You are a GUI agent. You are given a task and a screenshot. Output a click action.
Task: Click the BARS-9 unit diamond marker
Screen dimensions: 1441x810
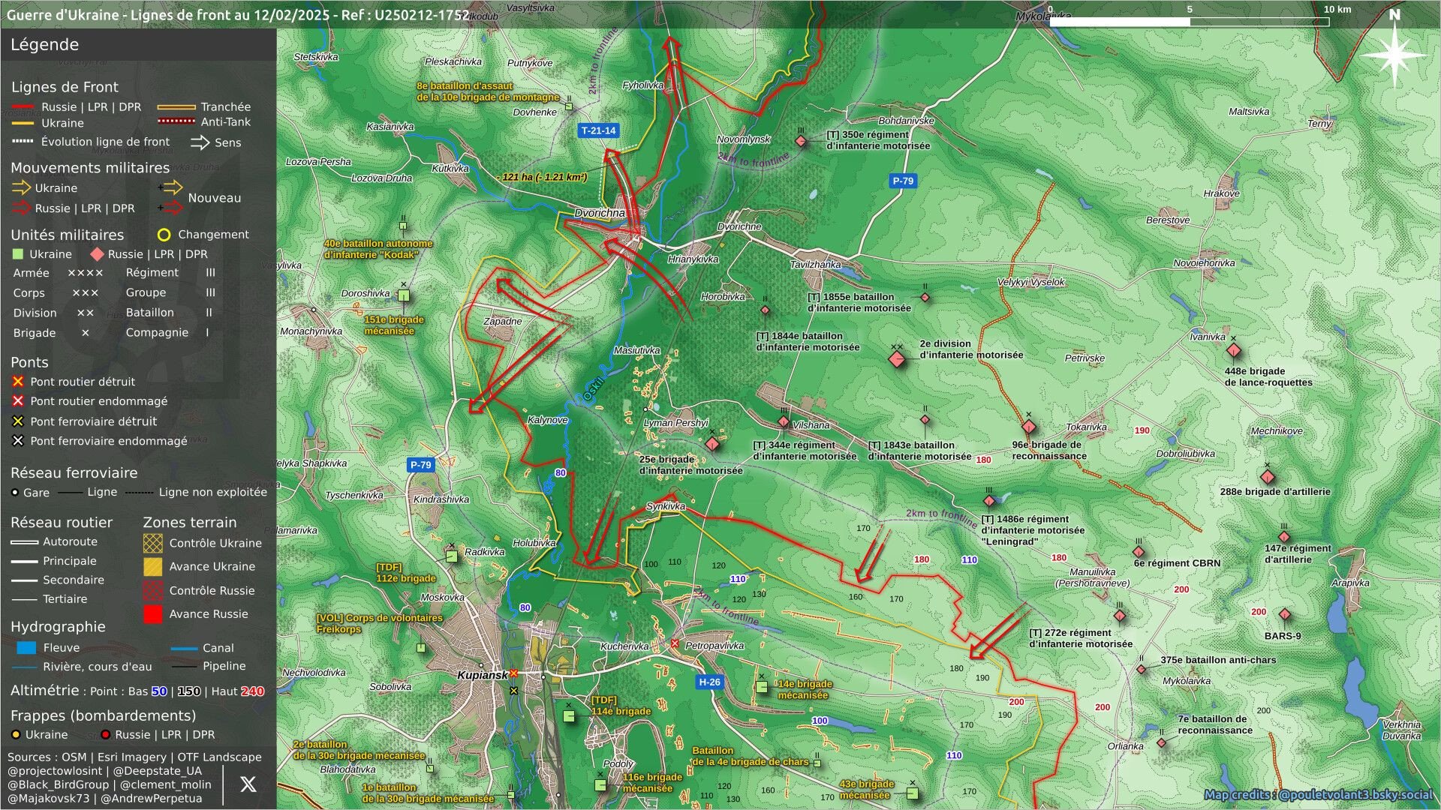(1285, 615)
